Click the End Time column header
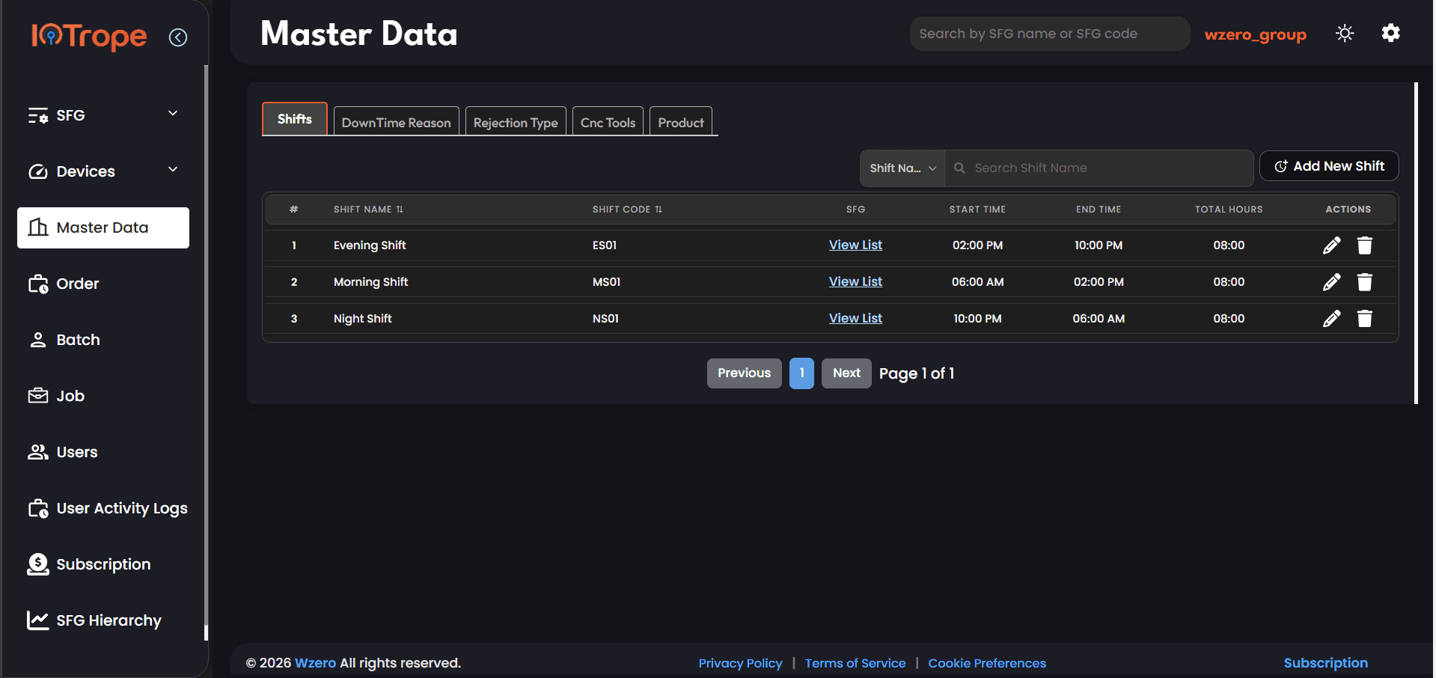The width and height of the screenshot is (1436, 678). pyautogui.click(x=1099, y=210)
